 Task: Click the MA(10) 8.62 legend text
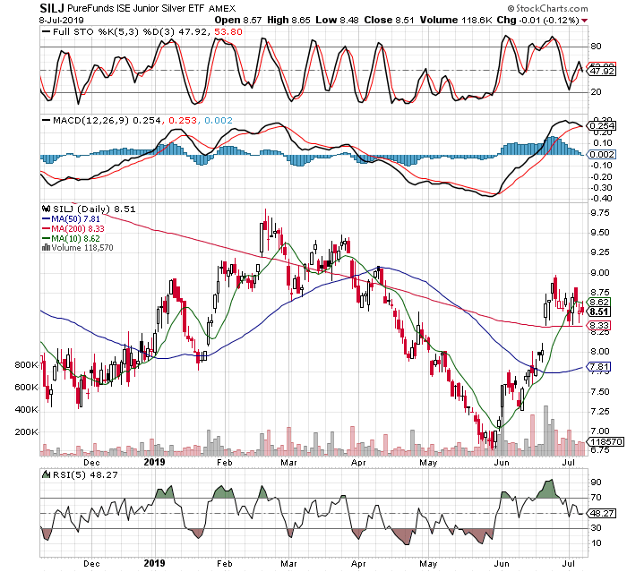click(x=75, y=239)
